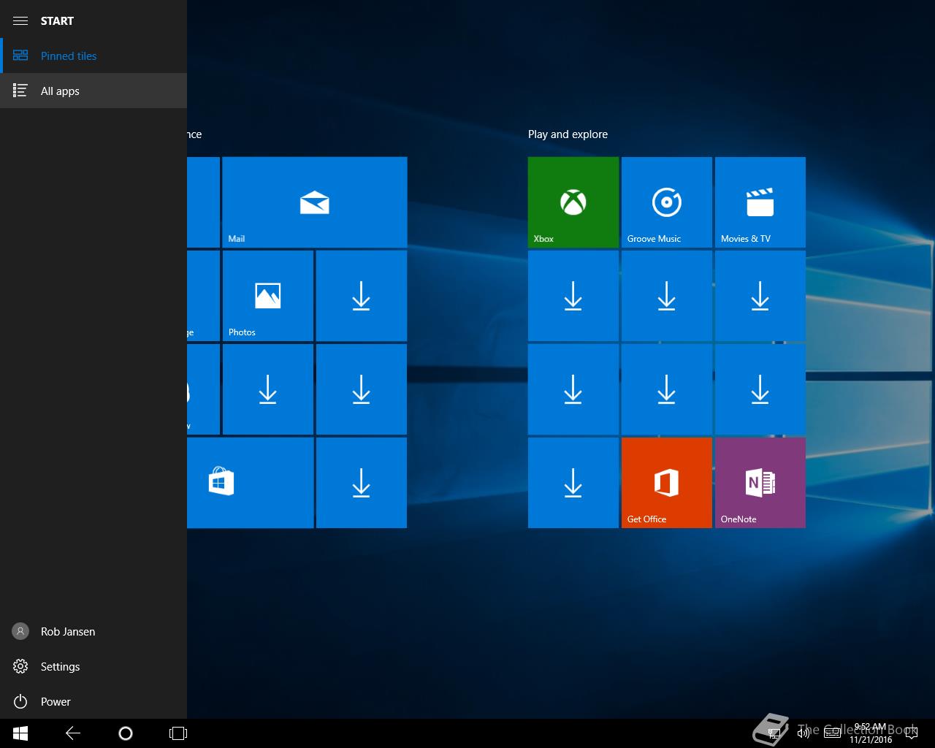Switch to Pinned tiles view

pyautogui.click(x=93, y=56)
